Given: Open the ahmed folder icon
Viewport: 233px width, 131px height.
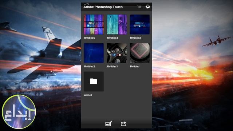Looking at the screenshot, I should (94, 82).
